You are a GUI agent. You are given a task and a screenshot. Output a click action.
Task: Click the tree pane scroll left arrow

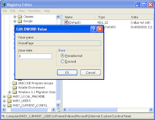4,109
